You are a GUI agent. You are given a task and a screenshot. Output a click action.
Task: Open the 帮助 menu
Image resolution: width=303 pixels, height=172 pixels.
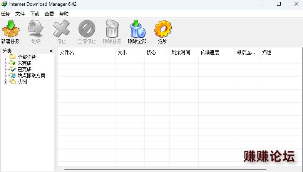pos(64,14)
